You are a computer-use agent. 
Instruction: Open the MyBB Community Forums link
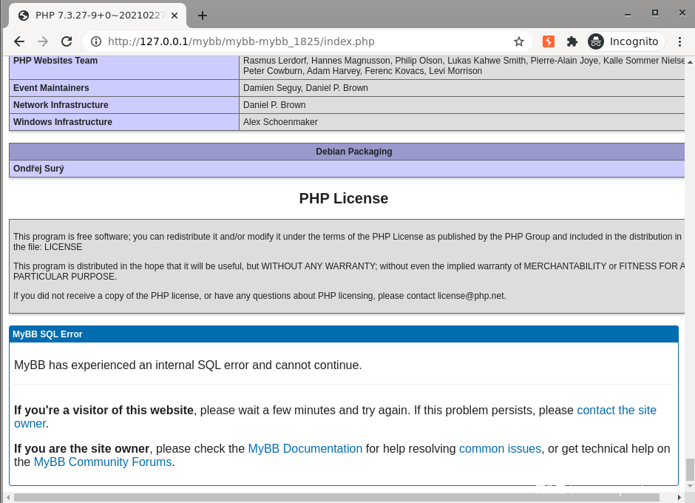point(103,462)
